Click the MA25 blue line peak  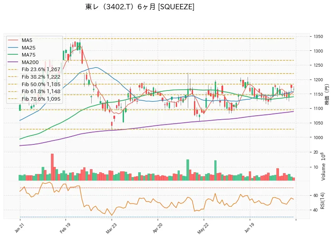click(96, 68)
